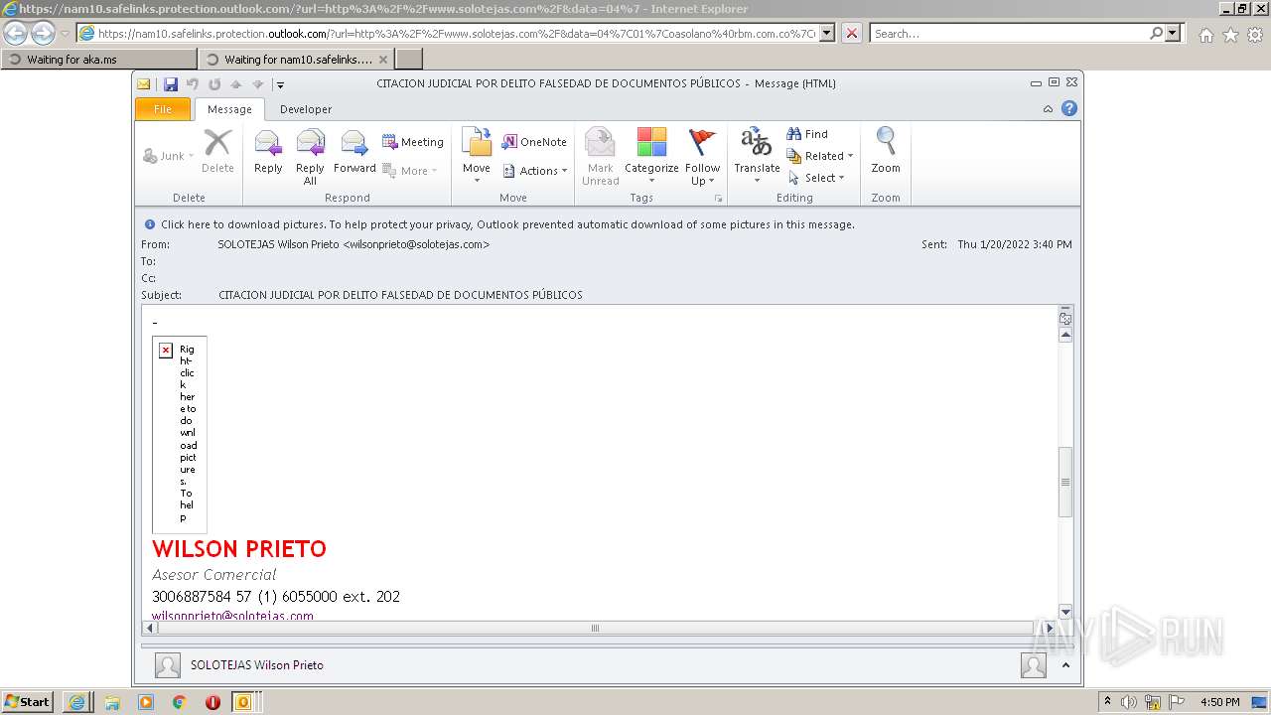The image size is (1271, 715).
Task: Collapse the ribbon with the caret
Action: point(1049,109)
